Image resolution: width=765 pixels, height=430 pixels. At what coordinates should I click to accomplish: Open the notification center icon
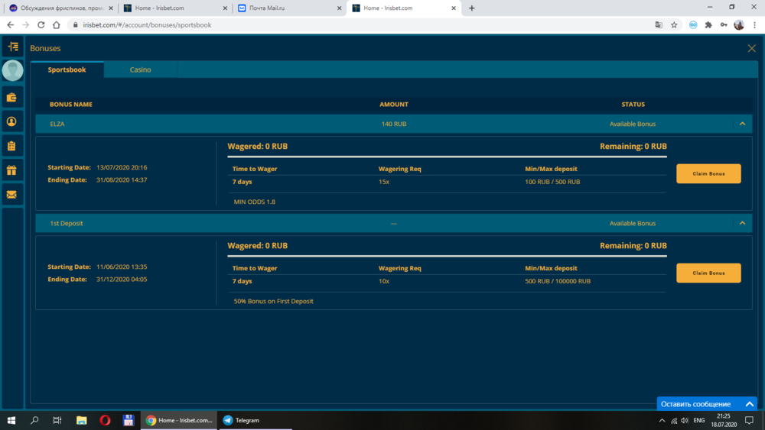tap(750, 420)
